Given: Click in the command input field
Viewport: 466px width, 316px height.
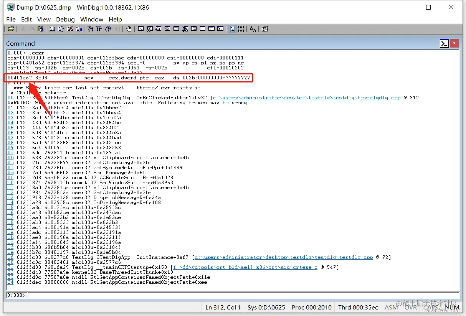Looking at the screenshot, I should pyautogui.click(x=243, y=295).
